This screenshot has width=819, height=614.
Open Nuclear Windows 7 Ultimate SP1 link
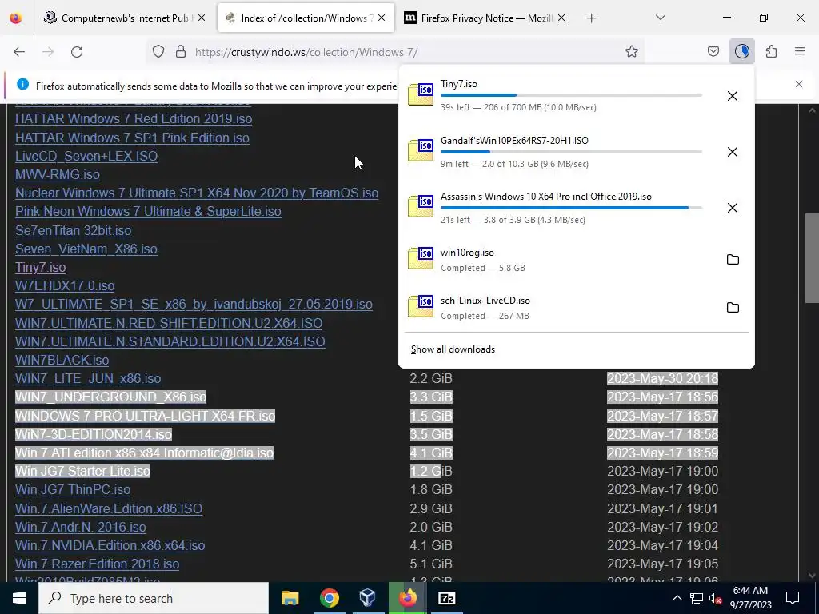coord(197,193)
